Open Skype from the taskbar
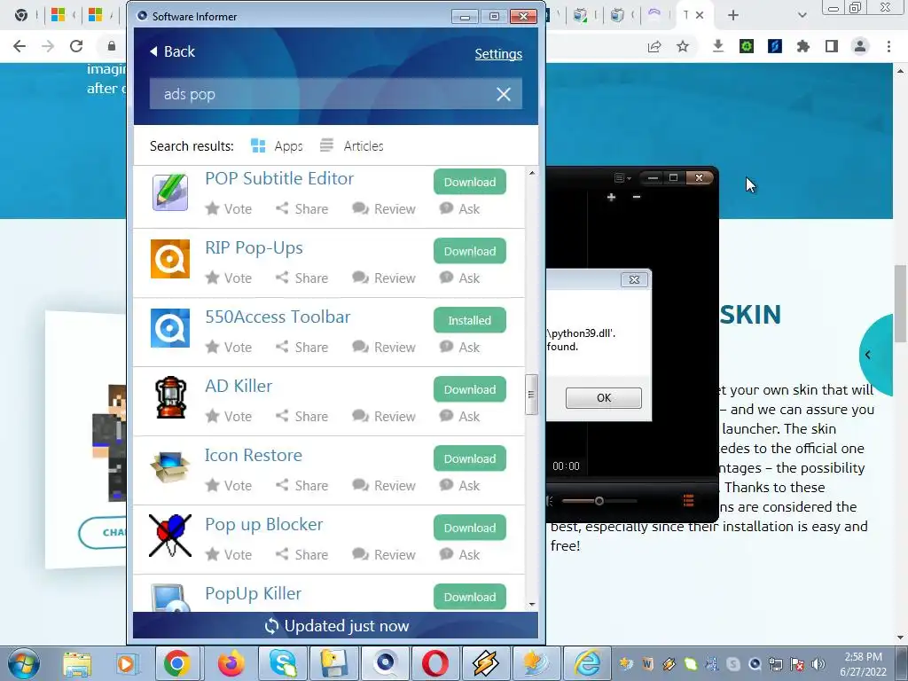The height and width of the screenshot is (681, 908). [283, 663]
